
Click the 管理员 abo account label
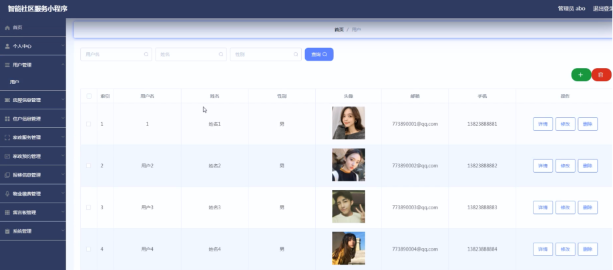[x=572, y=9]
